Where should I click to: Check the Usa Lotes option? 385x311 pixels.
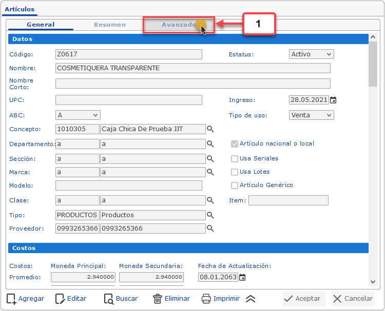point(235,172)
